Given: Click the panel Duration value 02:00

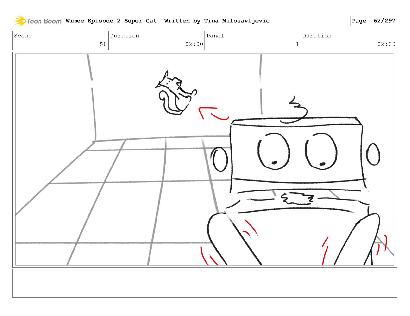Looking at the screenshot, I should click(386, 44).
